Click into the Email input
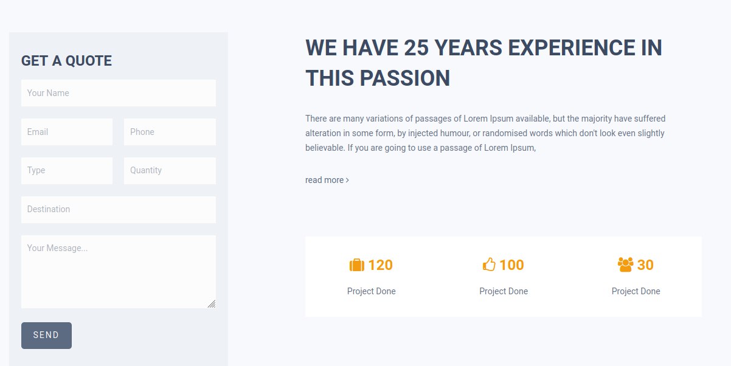The height and width of the screenshot is (366, 731). point(67,132)
